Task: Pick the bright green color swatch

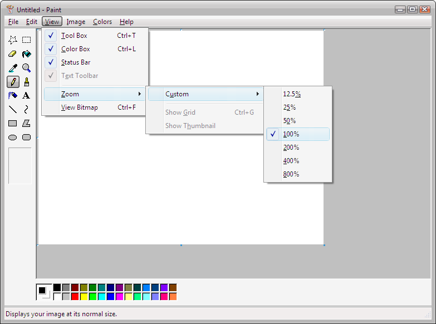Action: (x=92, y=297)
